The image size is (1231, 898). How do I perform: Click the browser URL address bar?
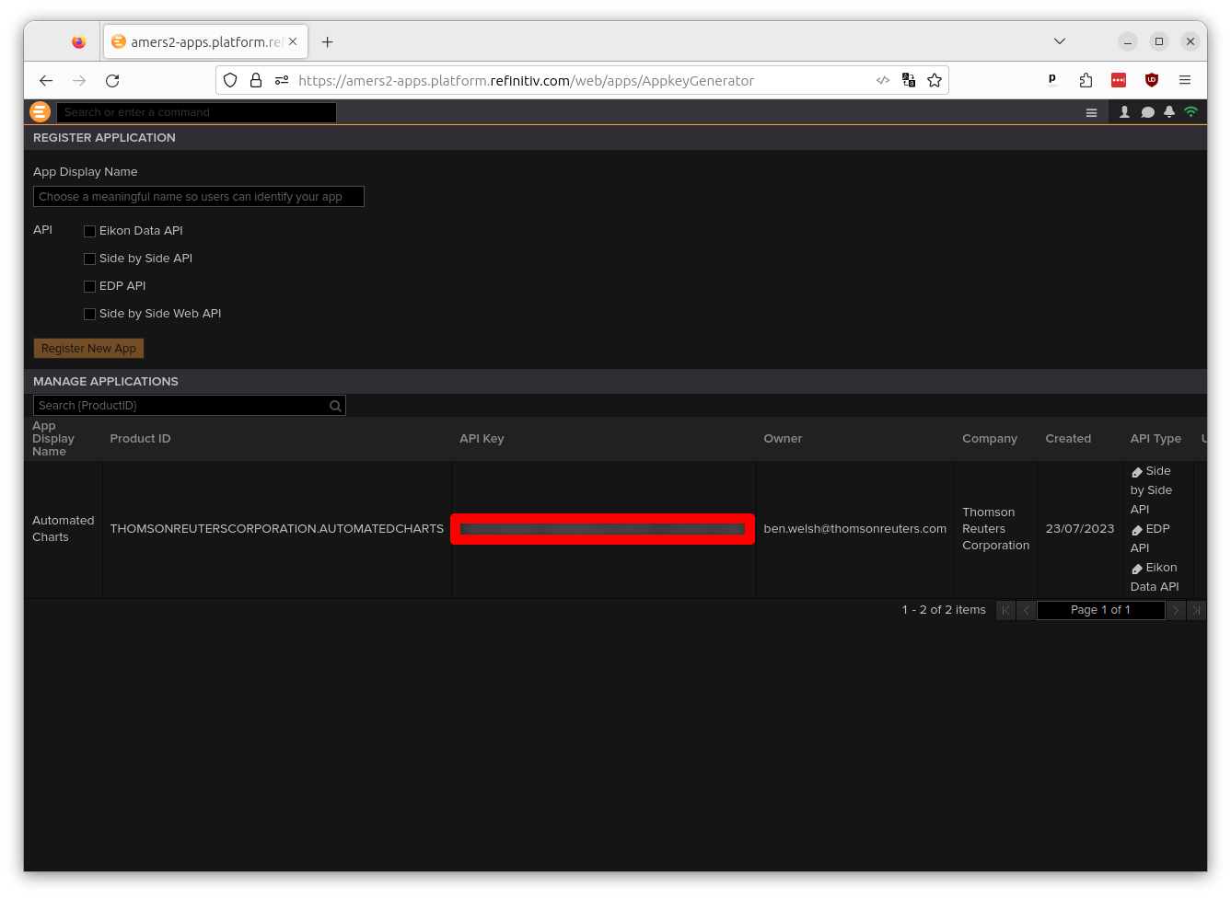coord(582,80)
